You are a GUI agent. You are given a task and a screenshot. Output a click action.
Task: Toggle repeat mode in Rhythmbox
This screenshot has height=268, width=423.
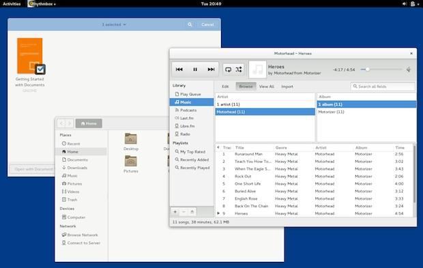[229, 70]
